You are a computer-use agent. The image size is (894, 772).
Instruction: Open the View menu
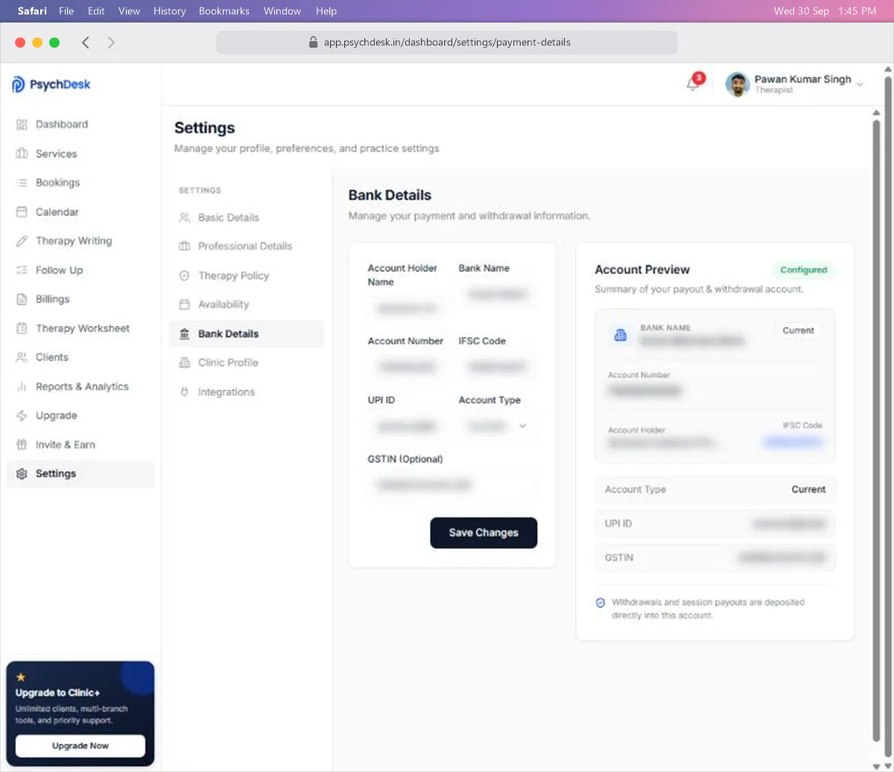pos(129,11)
